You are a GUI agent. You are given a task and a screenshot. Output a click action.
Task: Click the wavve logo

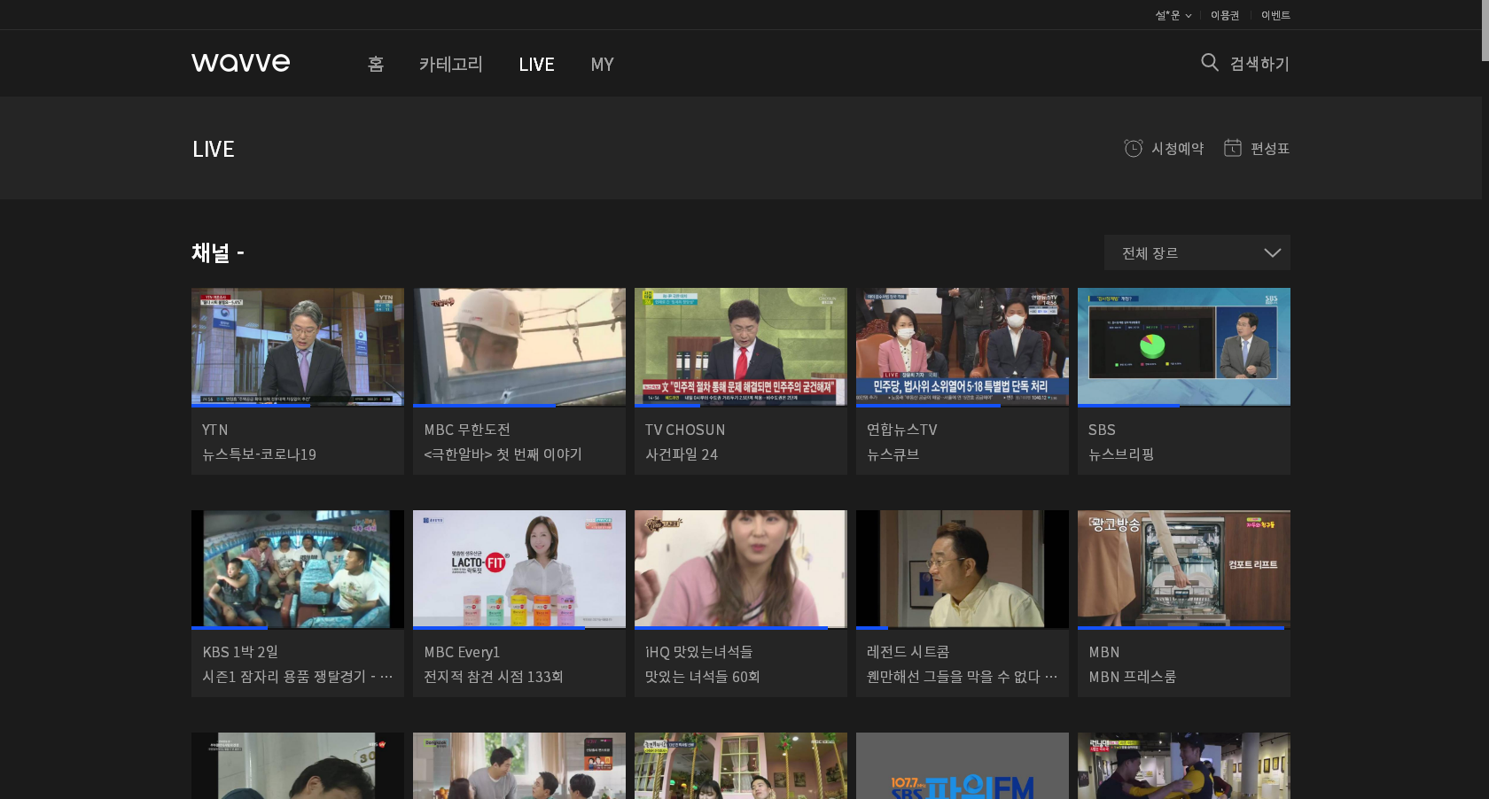tap(240, 63)
